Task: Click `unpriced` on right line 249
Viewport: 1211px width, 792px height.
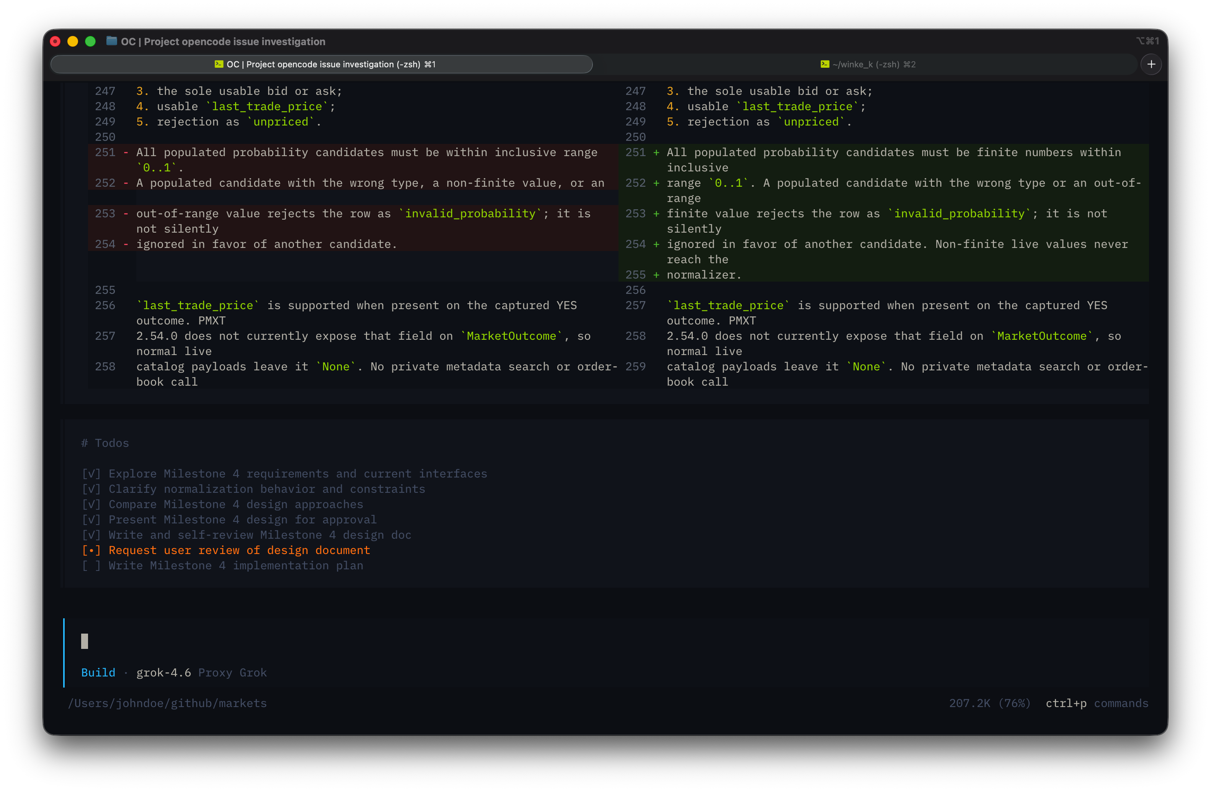Action: coord(811,122)
